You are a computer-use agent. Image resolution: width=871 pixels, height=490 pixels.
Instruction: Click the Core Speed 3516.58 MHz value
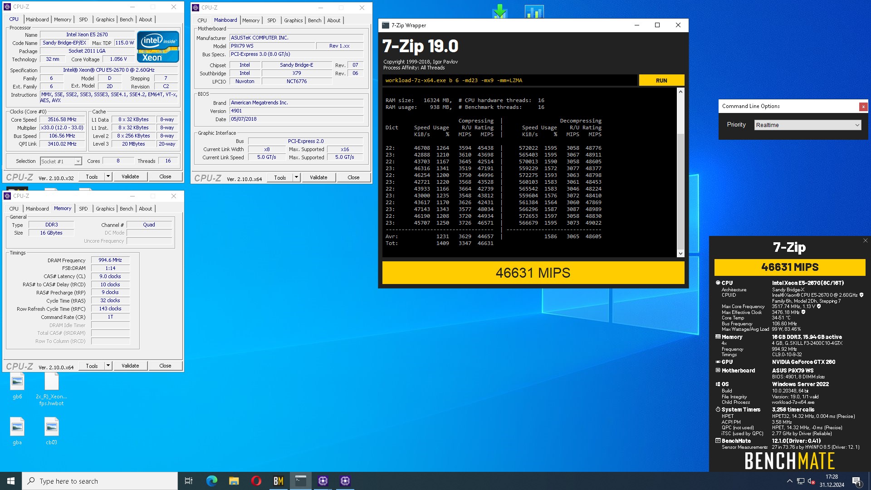[62, 120]
